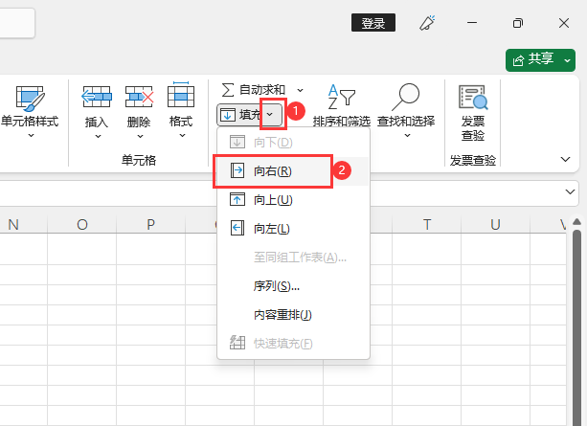Click the greyed 向下(D) fill down item
This screenshot has height=426, width=587.
point(293,143)
